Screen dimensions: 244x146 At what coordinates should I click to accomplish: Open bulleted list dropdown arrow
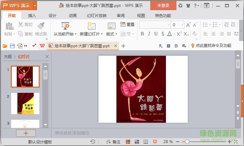210,25
